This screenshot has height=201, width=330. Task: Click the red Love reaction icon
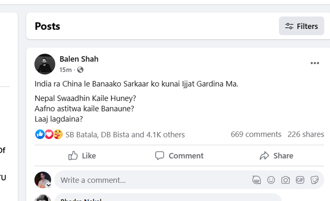[x=49, y=134]
